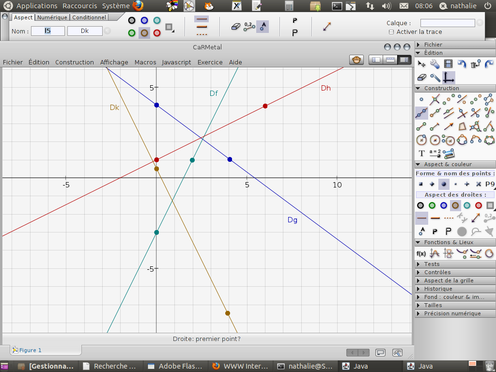The image size is (496, 372).
Task: Choose the round ball point shape
Action: 444,184
